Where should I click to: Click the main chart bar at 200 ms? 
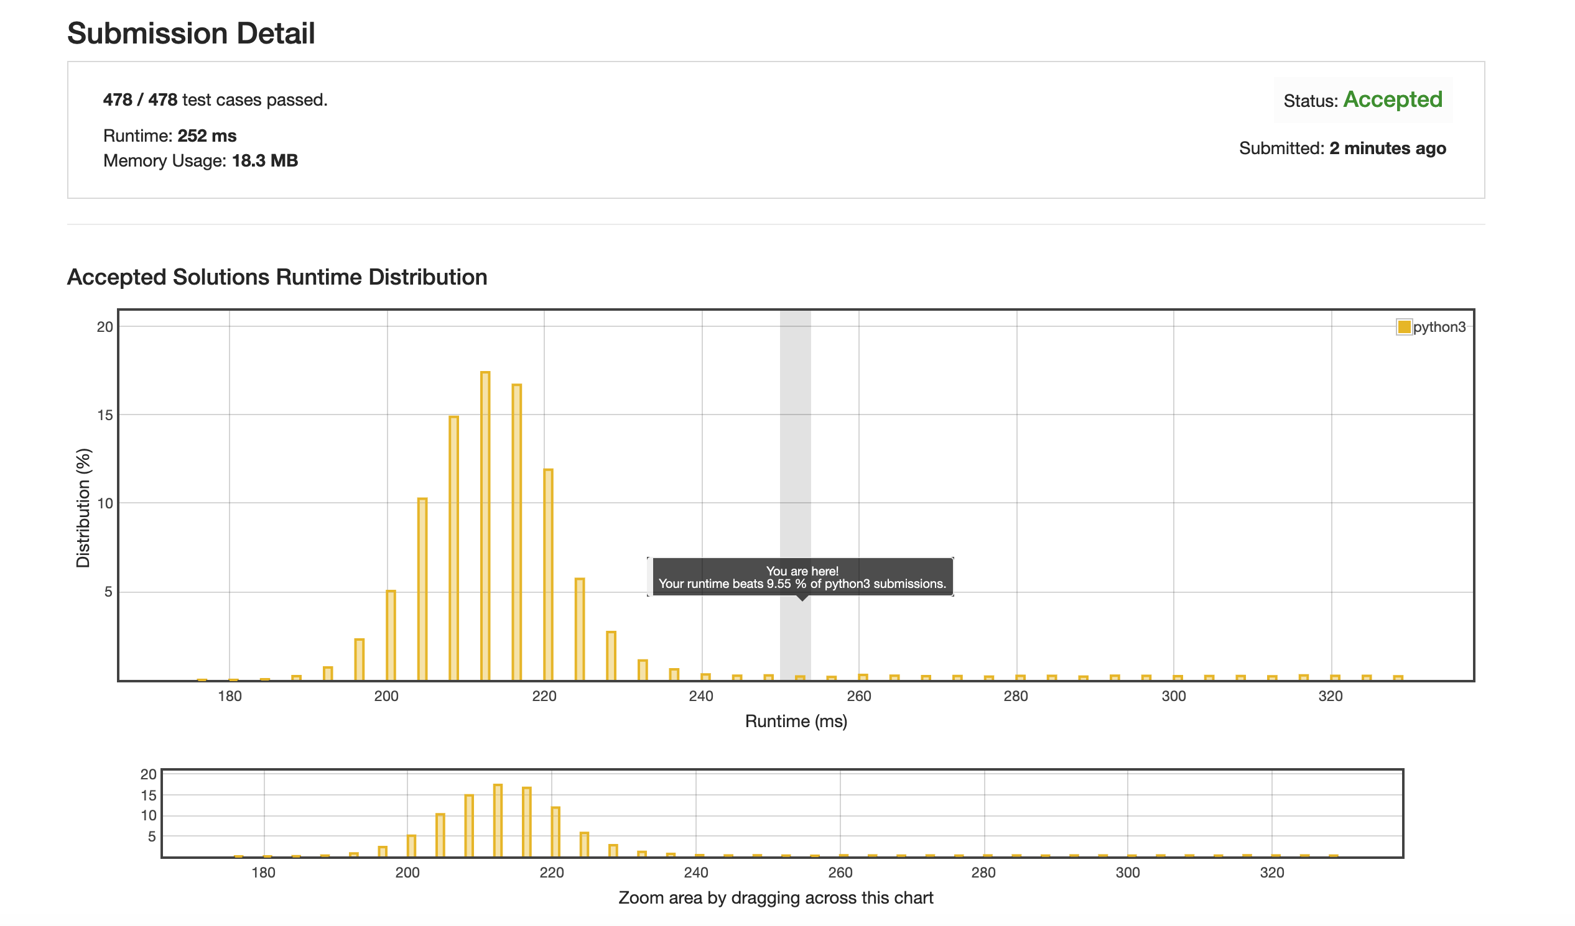392,636
